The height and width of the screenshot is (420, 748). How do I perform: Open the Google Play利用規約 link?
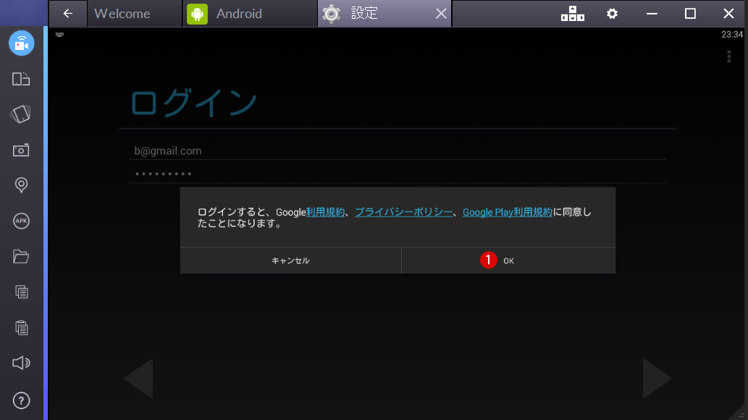click(508, 212)
